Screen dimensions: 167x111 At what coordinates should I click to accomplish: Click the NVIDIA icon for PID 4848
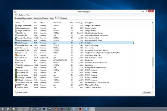point(16,73)
